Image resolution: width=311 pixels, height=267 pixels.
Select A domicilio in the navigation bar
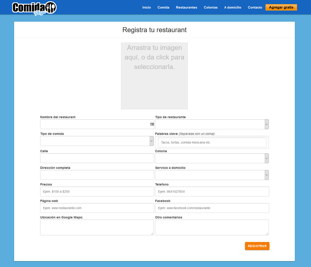[x=232, y=8]
